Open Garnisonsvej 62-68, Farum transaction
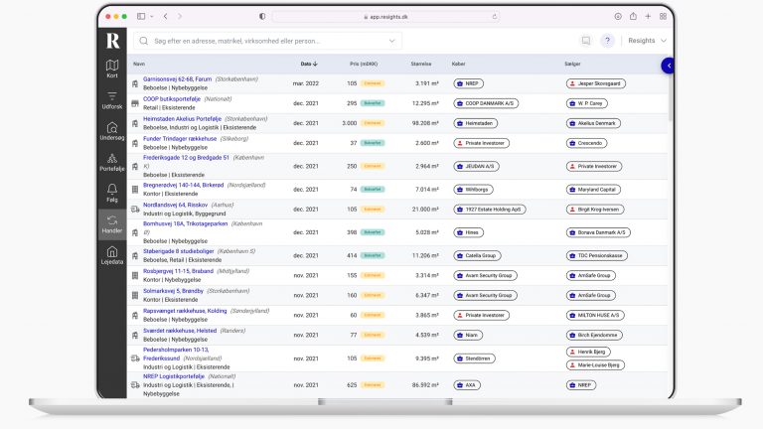763x429 pixels. click(173, 78)
